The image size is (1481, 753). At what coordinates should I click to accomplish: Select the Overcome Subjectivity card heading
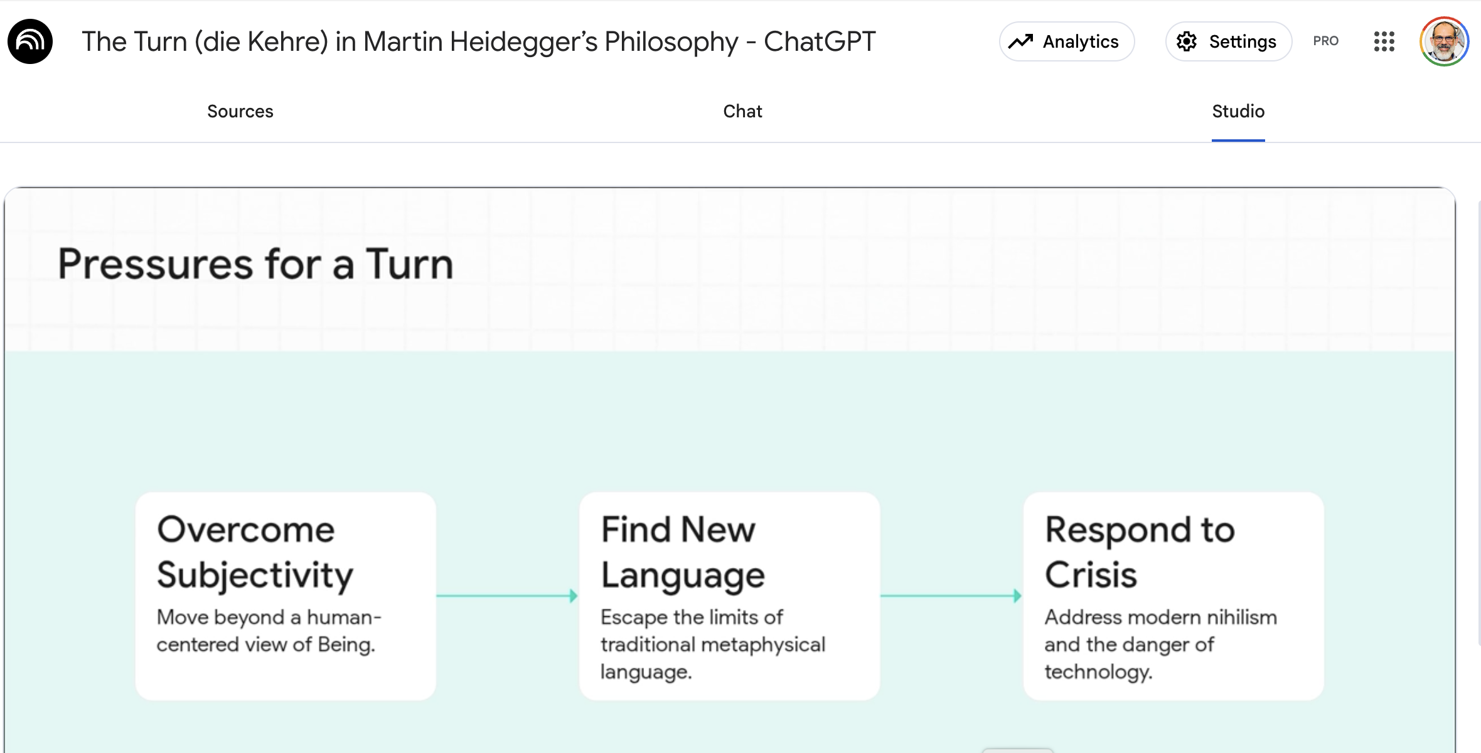pyautogui.click(x=255, y=552)
